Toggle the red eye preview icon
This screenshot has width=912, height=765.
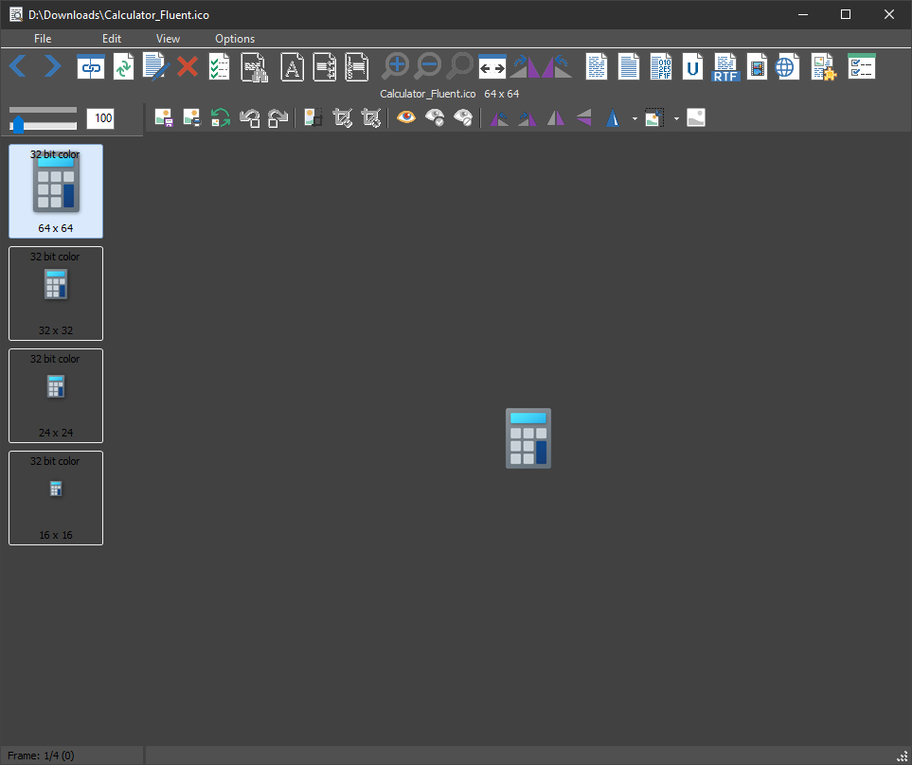pyautogui.click(x=406, y=117)
